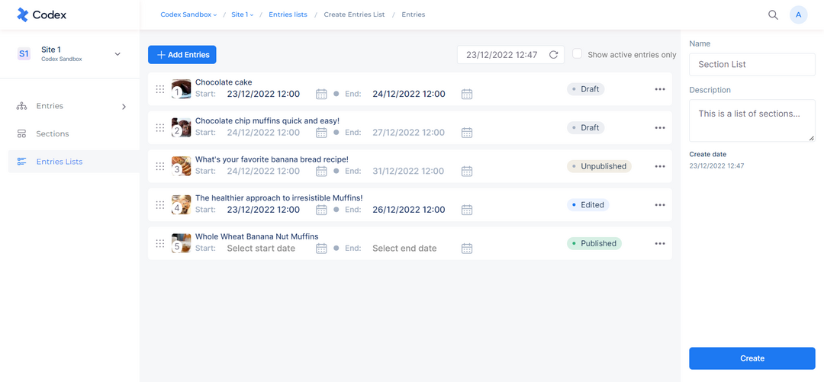Open end calendar for irresistible Muffins entry
824x382 pixels.
467,210
